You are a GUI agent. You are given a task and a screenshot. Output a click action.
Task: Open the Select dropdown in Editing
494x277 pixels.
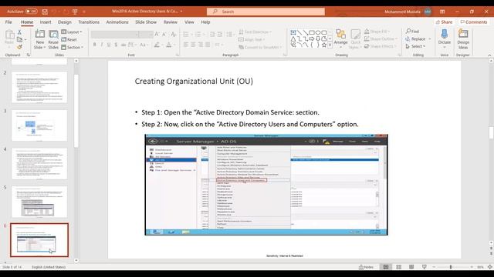[415, 46]
